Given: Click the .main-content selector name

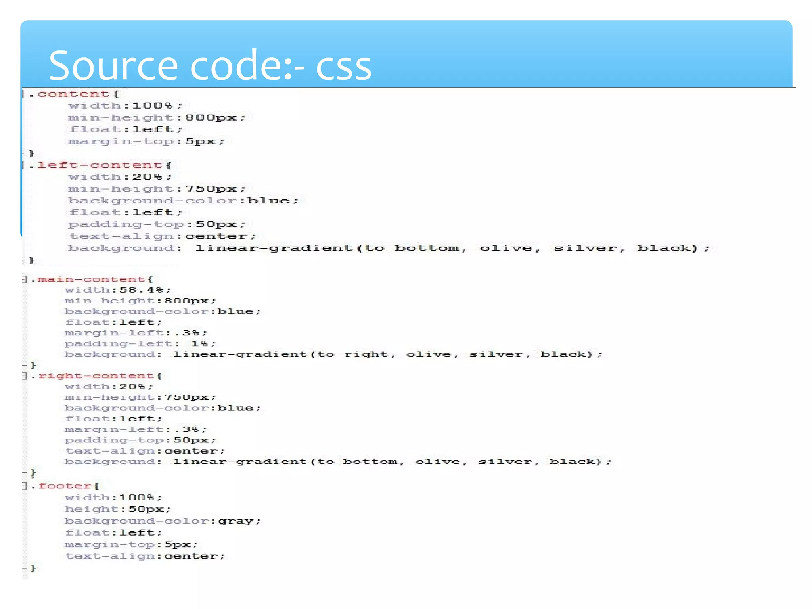Looking at the screenshot, I should 91,280.
